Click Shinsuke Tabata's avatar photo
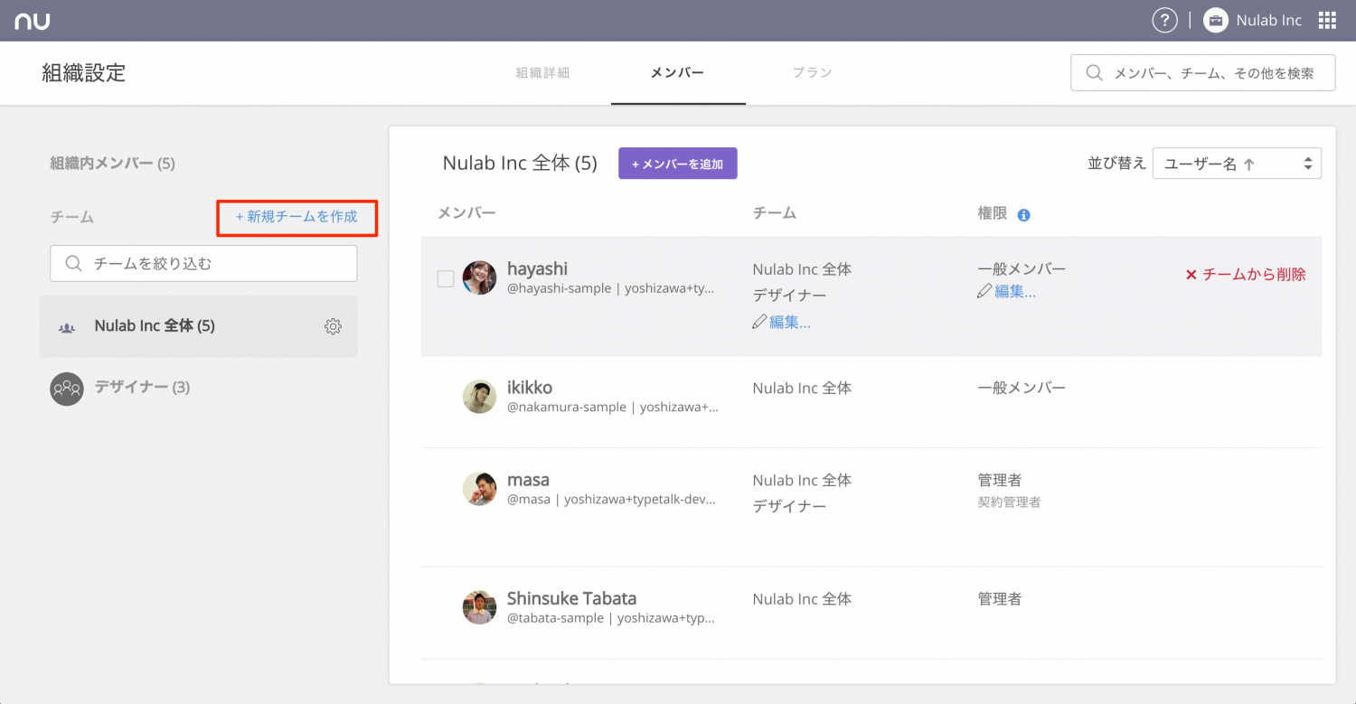Screen dimensions: 1356x704 tap(479, 607)
